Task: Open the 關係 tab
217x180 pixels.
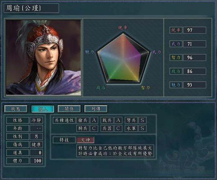Action: 69,108
